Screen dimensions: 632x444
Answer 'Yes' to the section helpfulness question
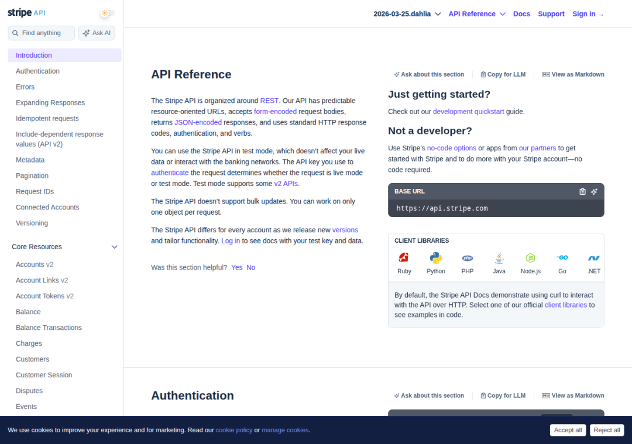pos(236,267)
